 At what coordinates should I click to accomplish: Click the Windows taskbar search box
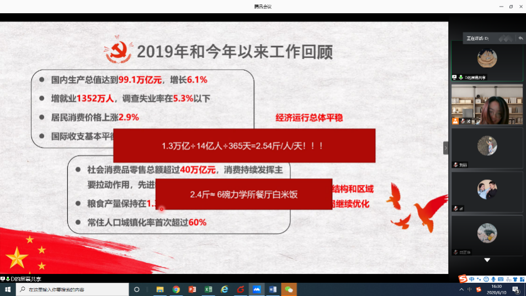[x=72, y=289]
